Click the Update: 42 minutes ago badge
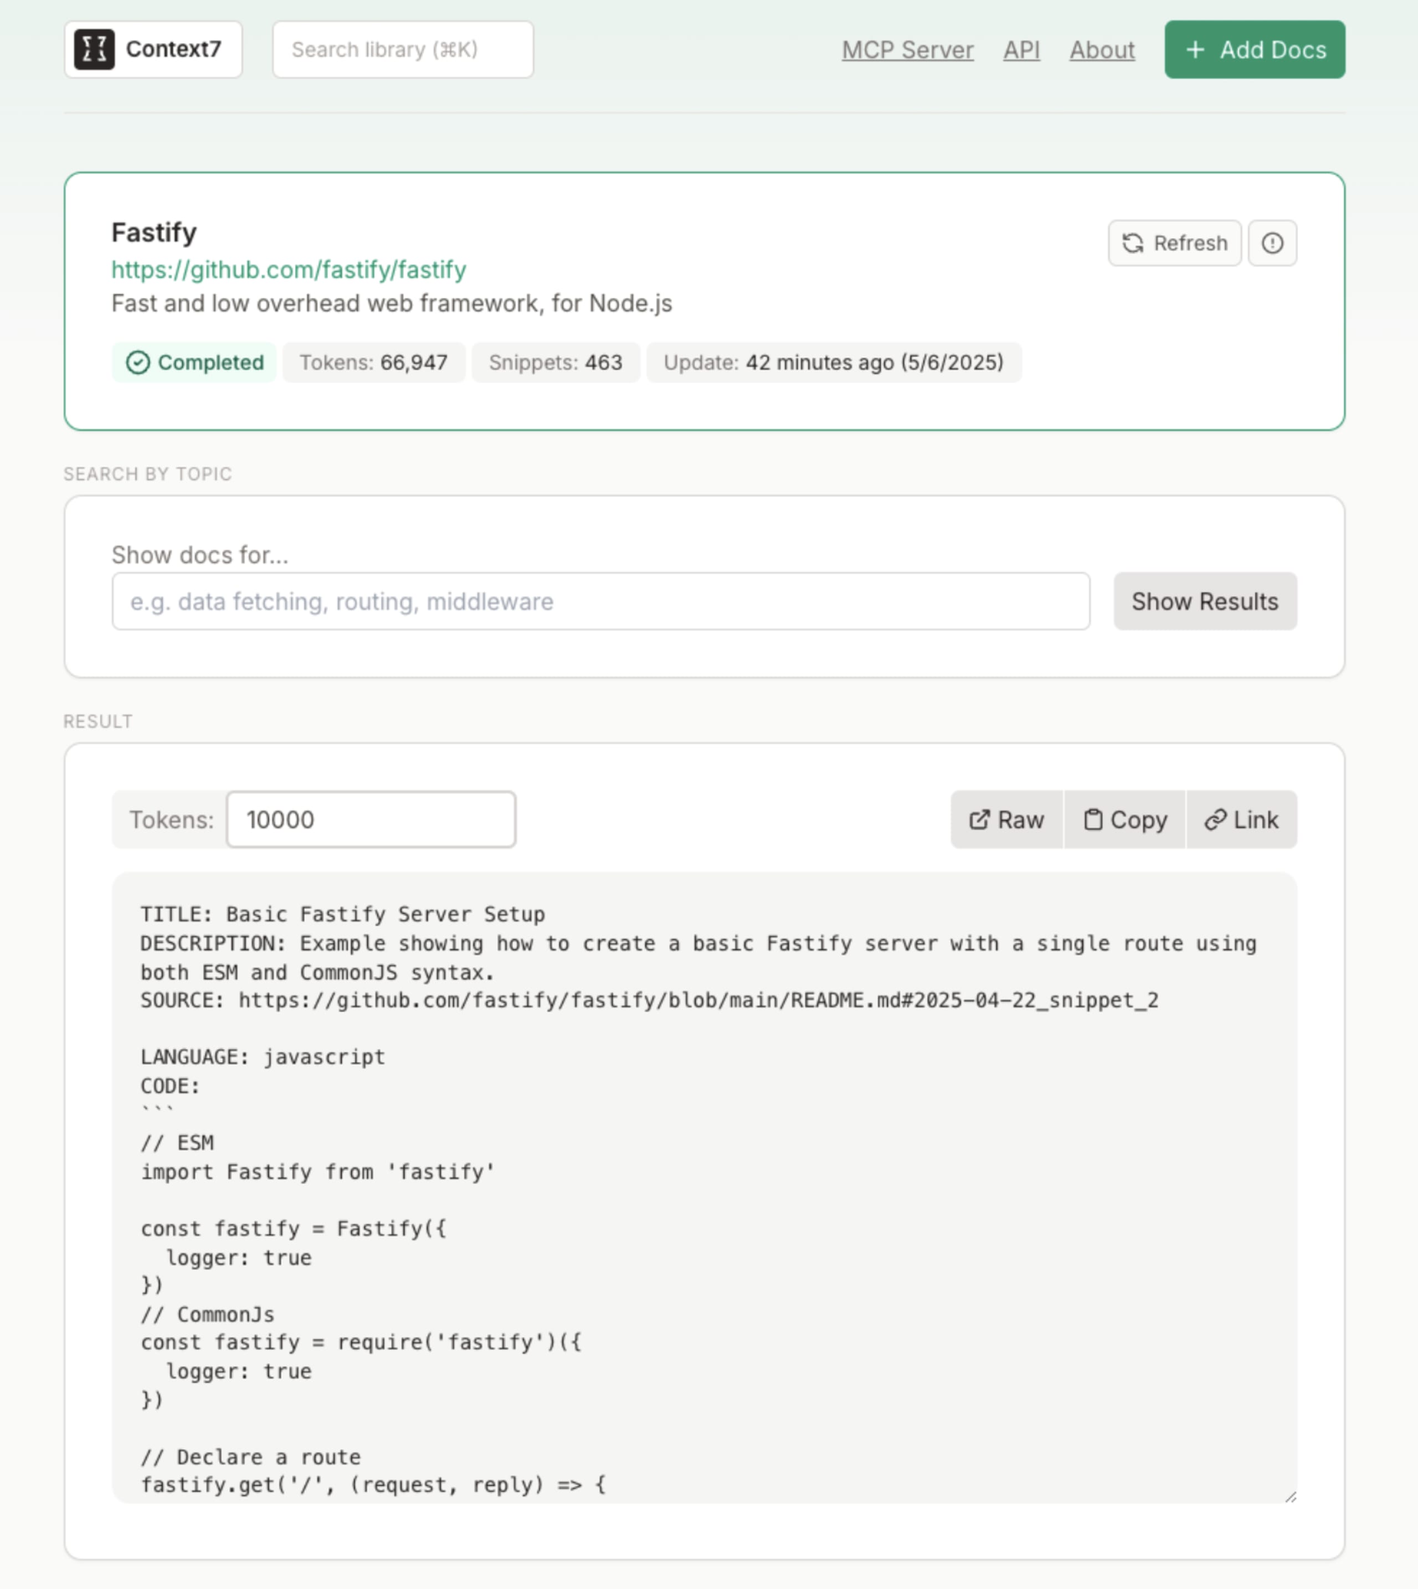Viewport: 1418px width, 1589px height. [834, 362]
